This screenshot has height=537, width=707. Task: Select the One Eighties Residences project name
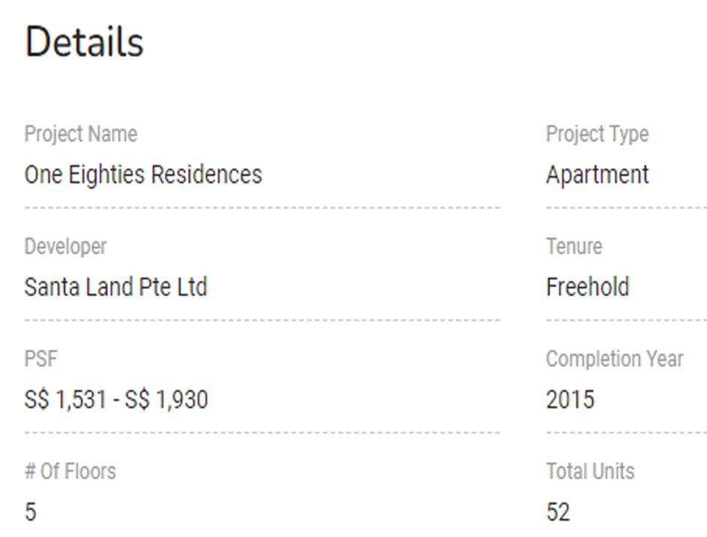pyautogui.click(x=143, y=175)
